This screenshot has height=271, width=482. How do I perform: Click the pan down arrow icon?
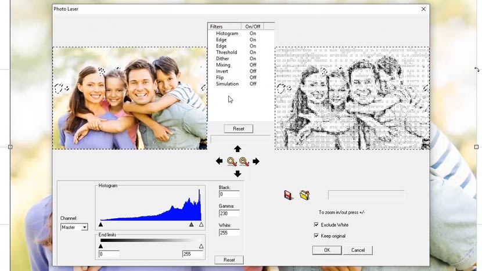(238, 174)
